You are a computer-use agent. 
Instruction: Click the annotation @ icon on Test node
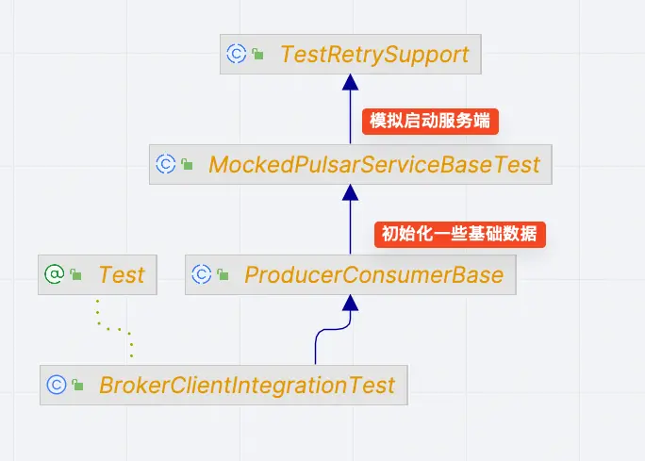55,274
